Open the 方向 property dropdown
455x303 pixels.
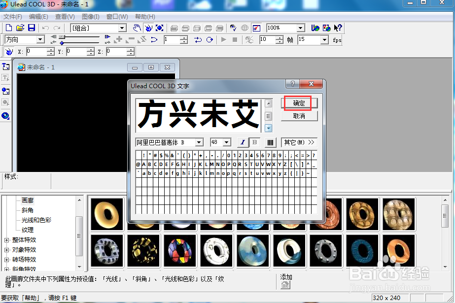pos(40,39)
